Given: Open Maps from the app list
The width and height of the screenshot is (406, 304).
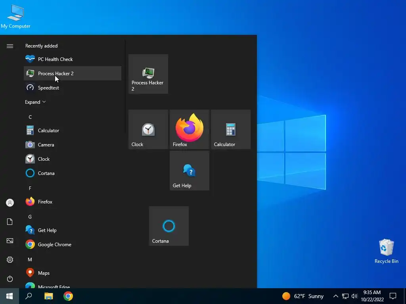Looking at the screenshot, I should [73, 273].
